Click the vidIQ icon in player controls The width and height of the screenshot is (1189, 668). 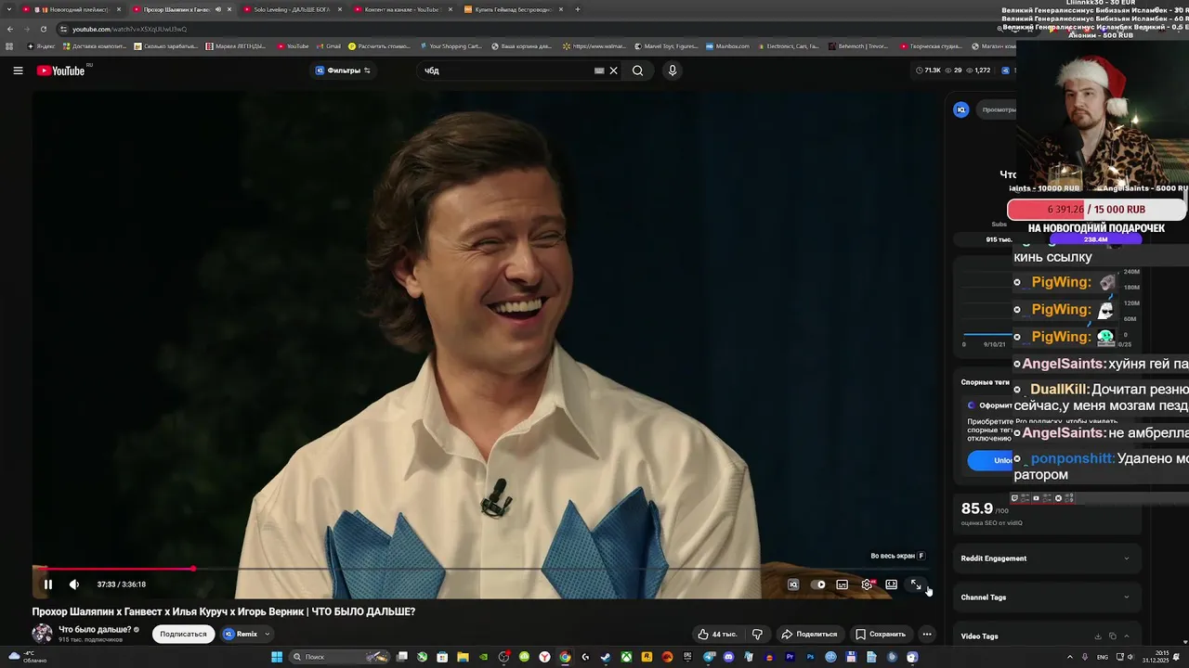click(793, 584)
